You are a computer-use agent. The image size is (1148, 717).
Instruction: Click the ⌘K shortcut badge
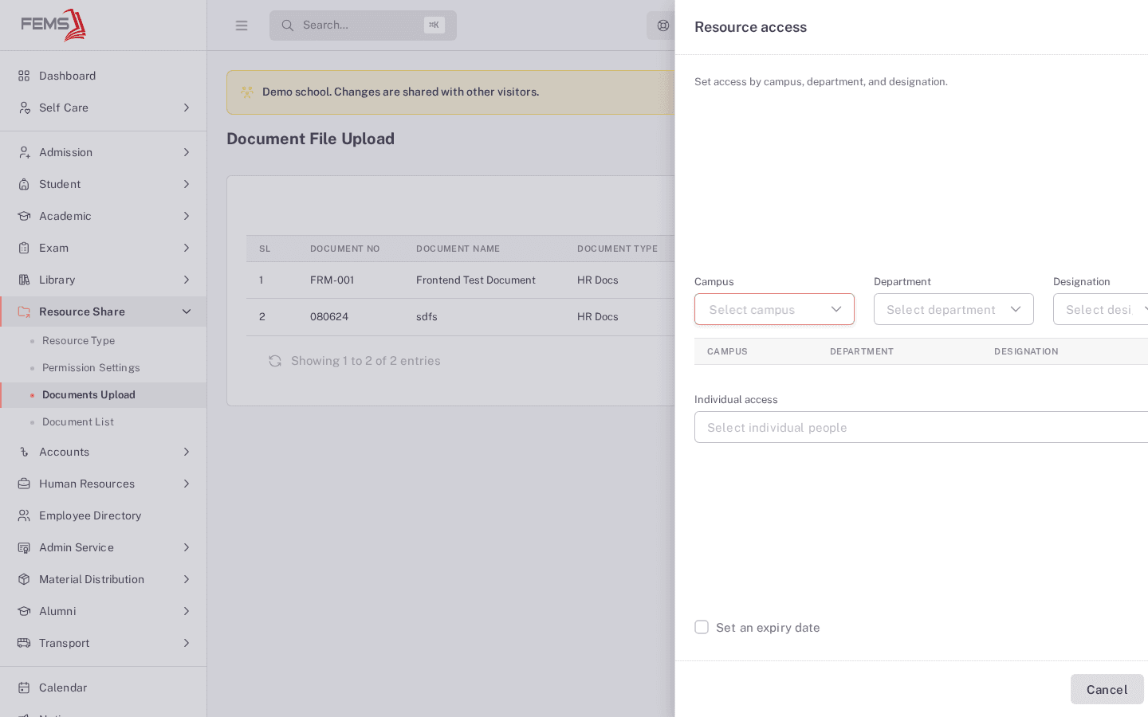click(x=434, y=25)
